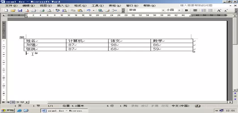Print the document with printer icon

[x=42, y=10]
